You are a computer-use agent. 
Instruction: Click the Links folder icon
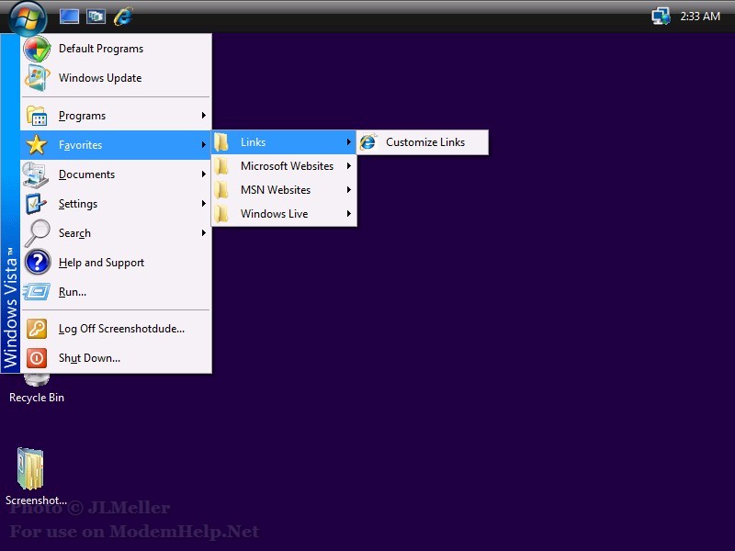pyautogui.click(x=221, y=142)
